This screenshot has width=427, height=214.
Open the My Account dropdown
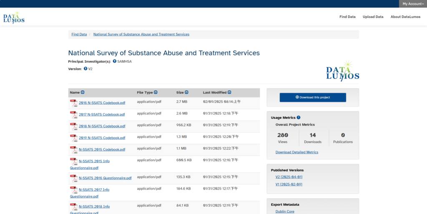[x=413, y=4]
